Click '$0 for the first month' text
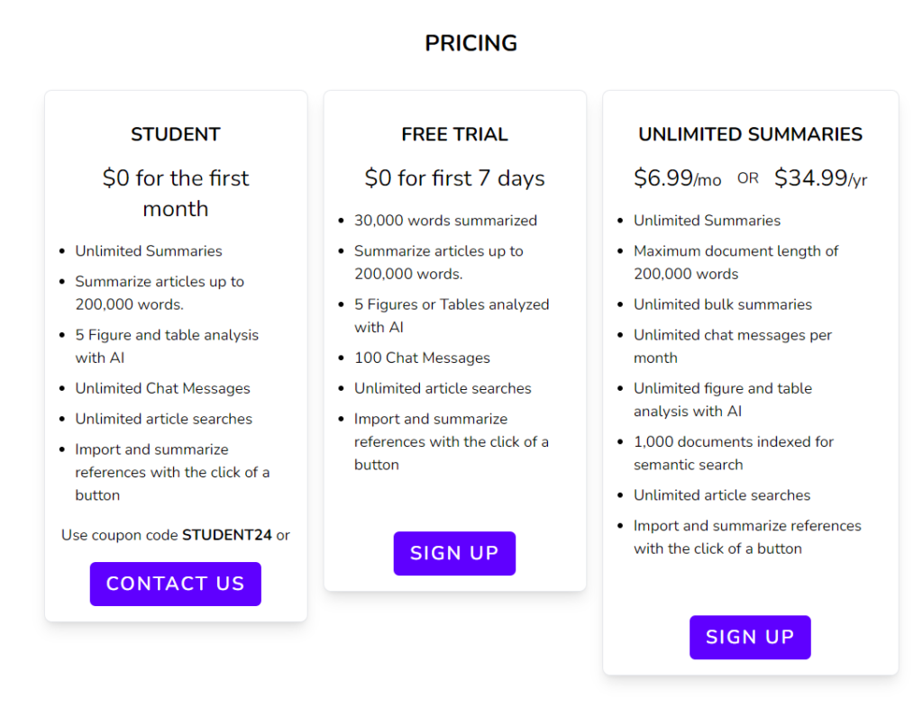The image size is (923, 707). [x=176, y=193]
